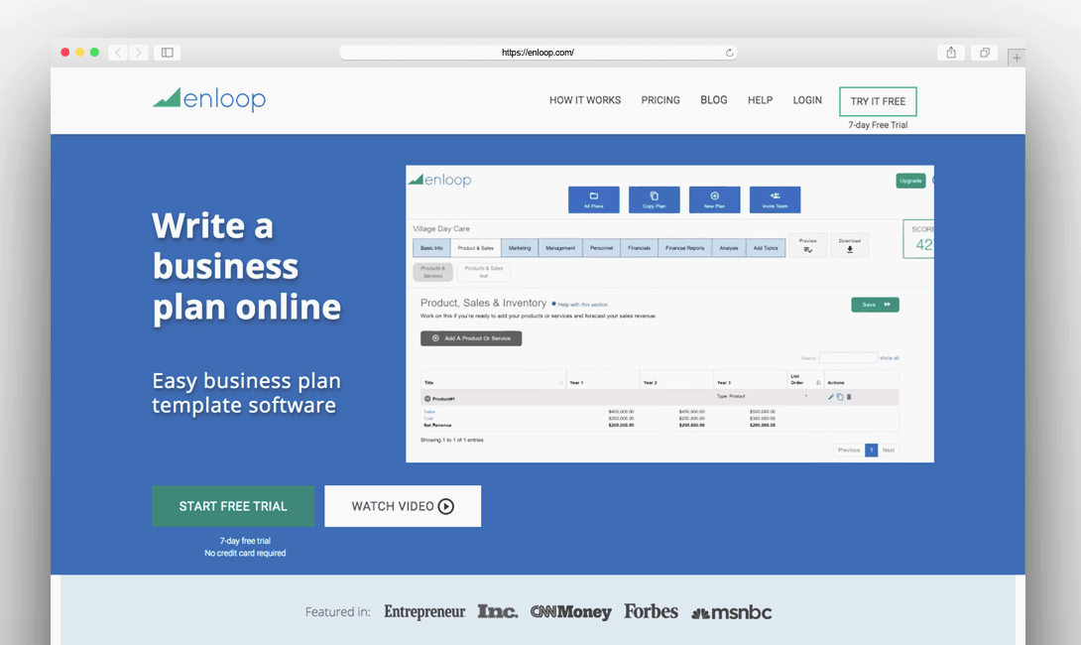This screenshot has height=645, width=1081.
Task: Reload the page with the refresh icon
Action: pos(729,53)
